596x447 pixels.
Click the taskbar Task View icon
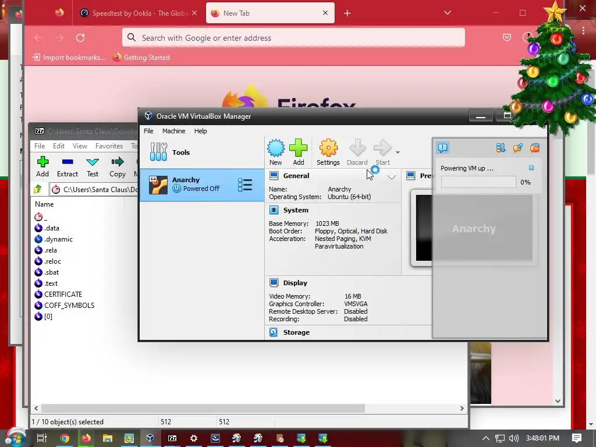(x=41, y=438)
